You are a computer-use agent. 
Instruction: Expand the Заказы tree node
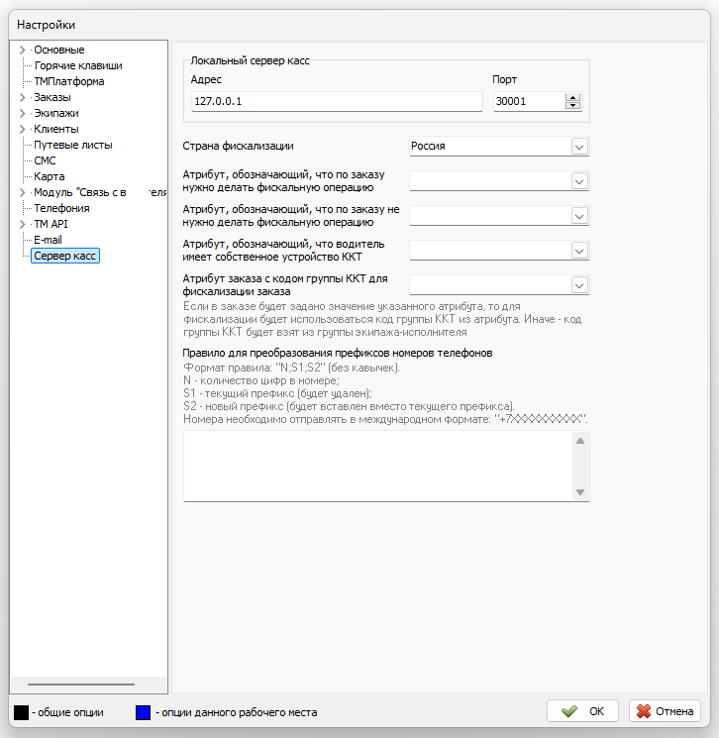point(22,97)
